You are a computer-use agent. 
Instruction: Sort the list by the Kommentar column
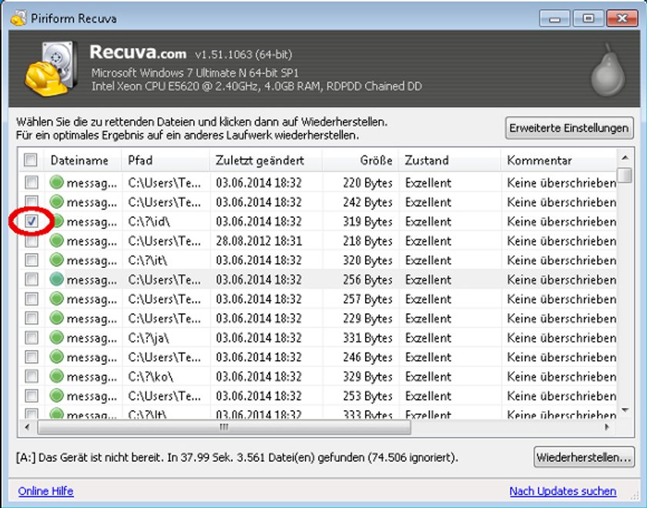pos(558,160)
